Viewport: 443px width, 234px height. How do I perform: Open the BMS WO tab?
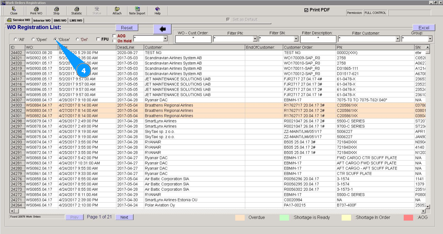pos(60,21)
